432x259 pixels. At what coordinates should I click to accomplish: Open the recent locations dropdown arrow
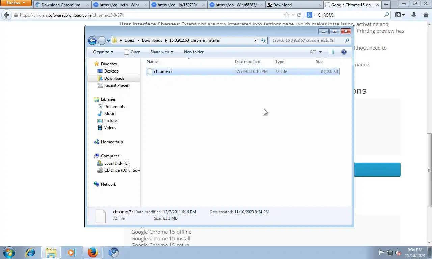pyautogui.click(x=108, y=40)
